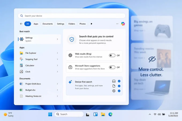Open clock and date 11:11 AM

point(174,114)
